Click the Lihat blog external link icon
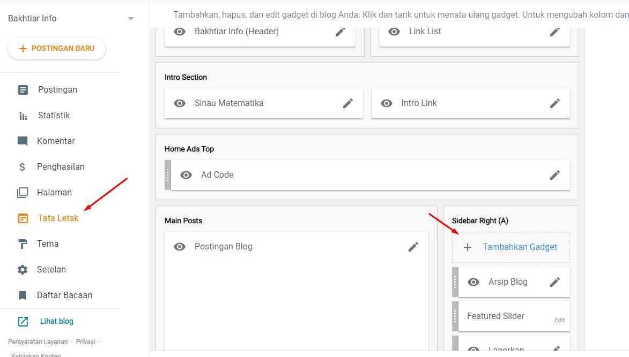The image size is (629, 357). (23, 322)
